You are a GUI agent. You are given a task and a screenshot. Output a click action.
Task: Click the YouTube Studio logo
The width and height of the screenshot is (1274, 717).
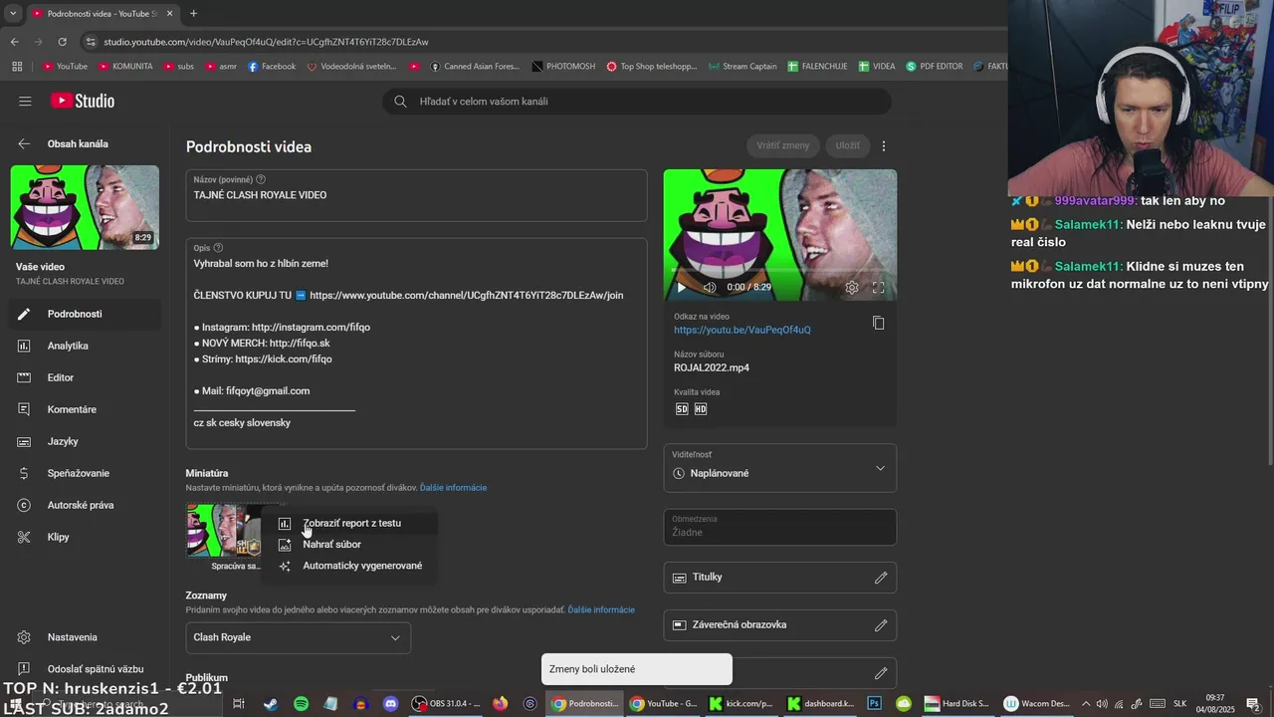[x=83, y=101]
